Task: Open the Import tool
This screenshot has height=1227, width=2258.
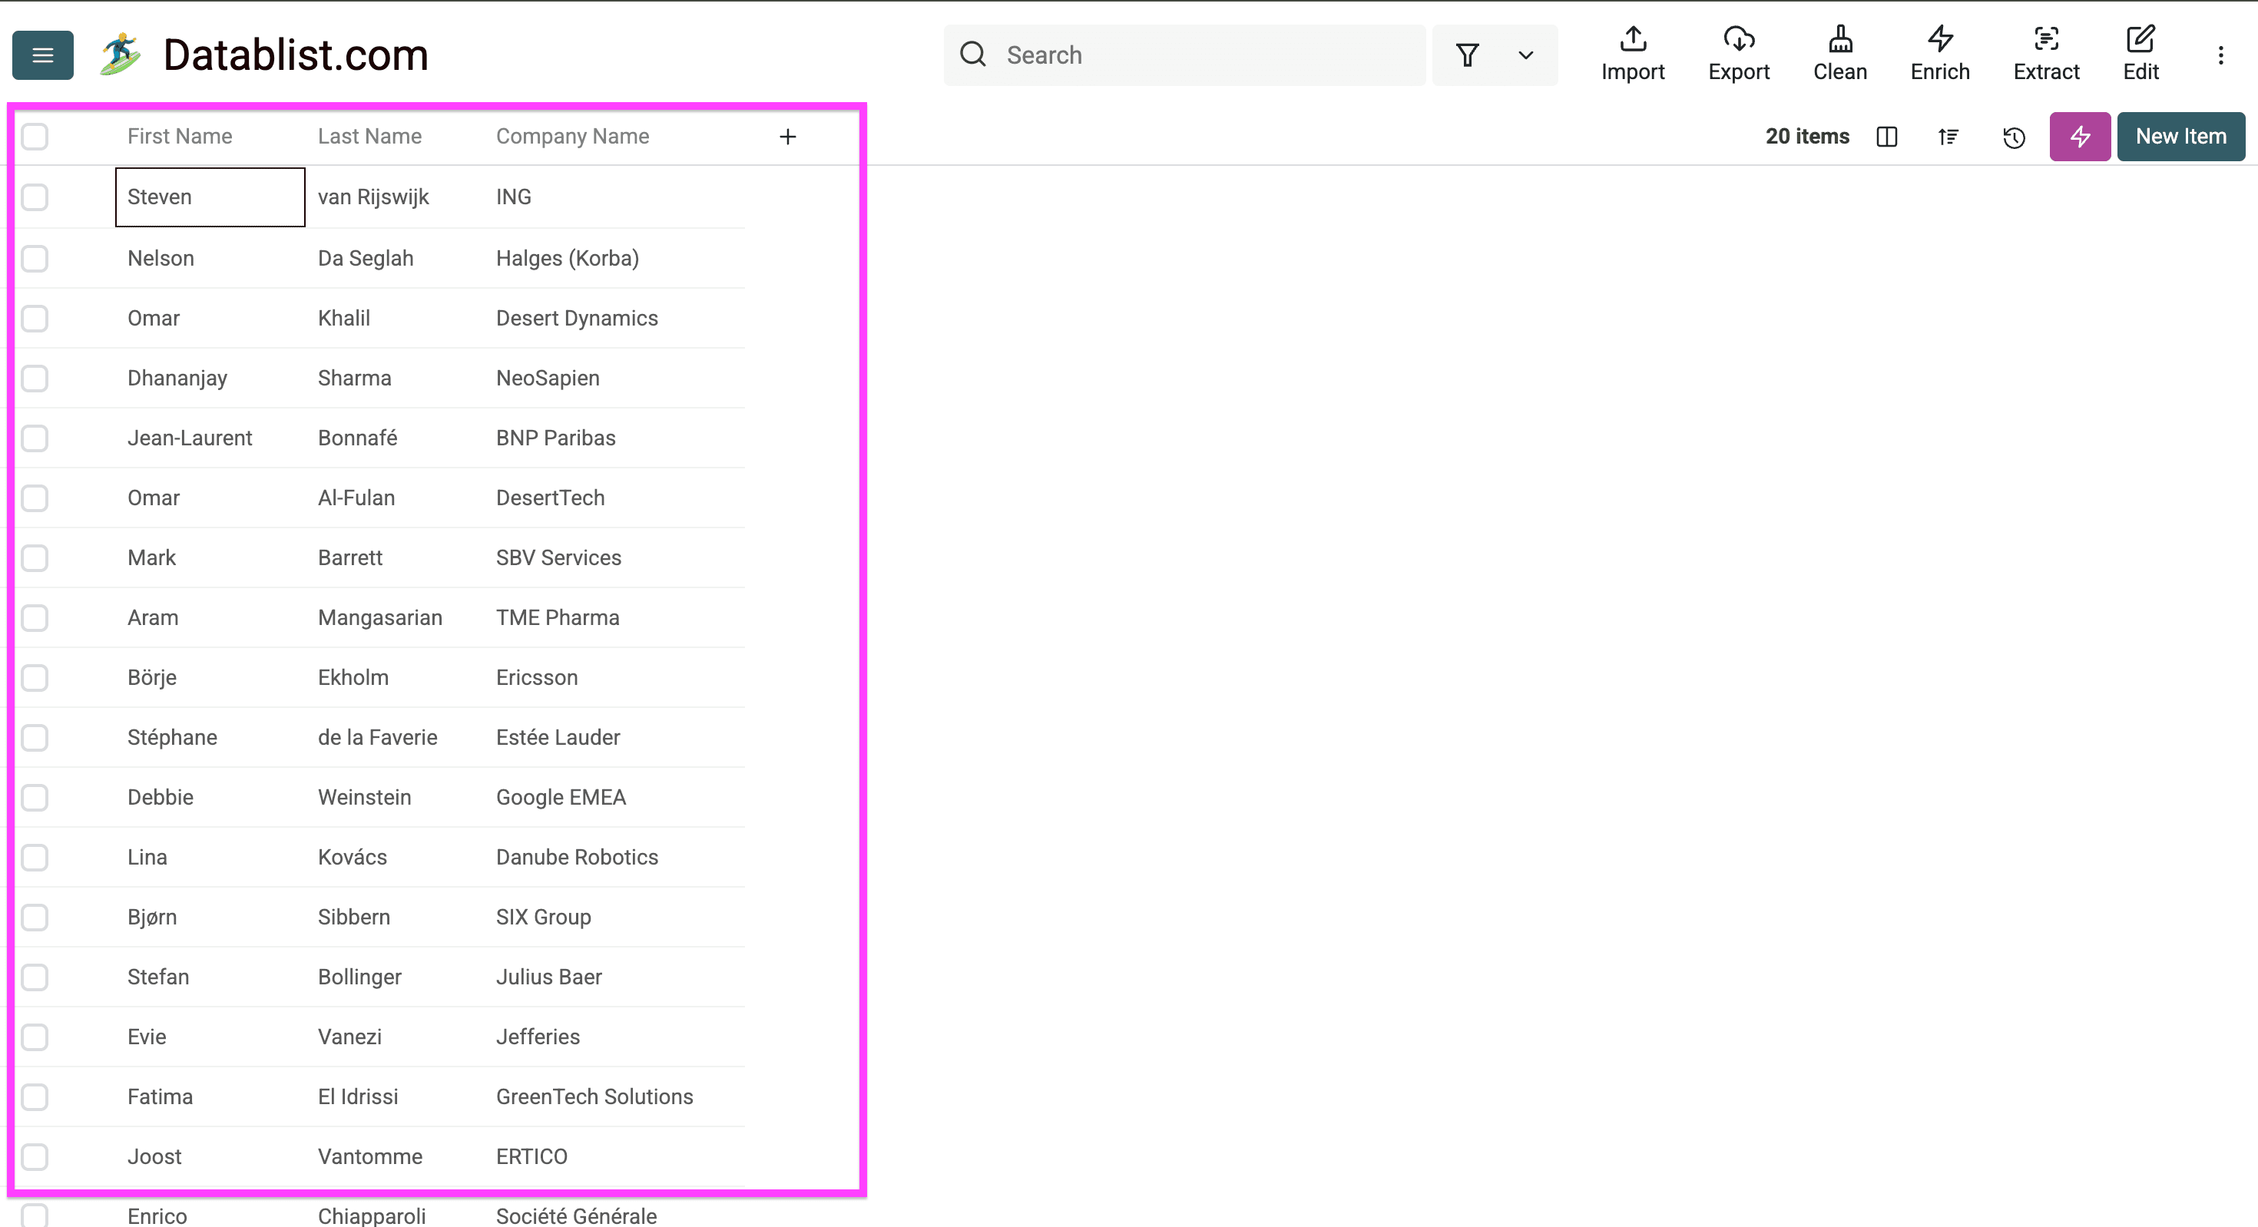Action: click(1632, 55)
